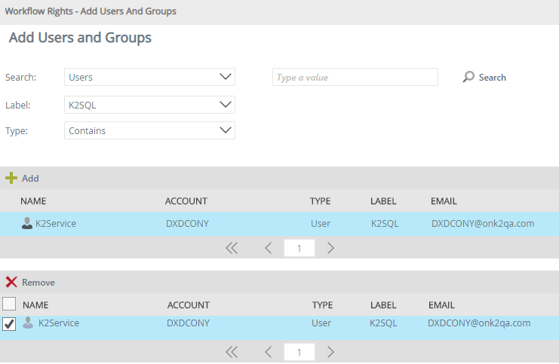Click the green plus Add icon
Viewport: 559px width, 364px height.
(x=11, y=179)
